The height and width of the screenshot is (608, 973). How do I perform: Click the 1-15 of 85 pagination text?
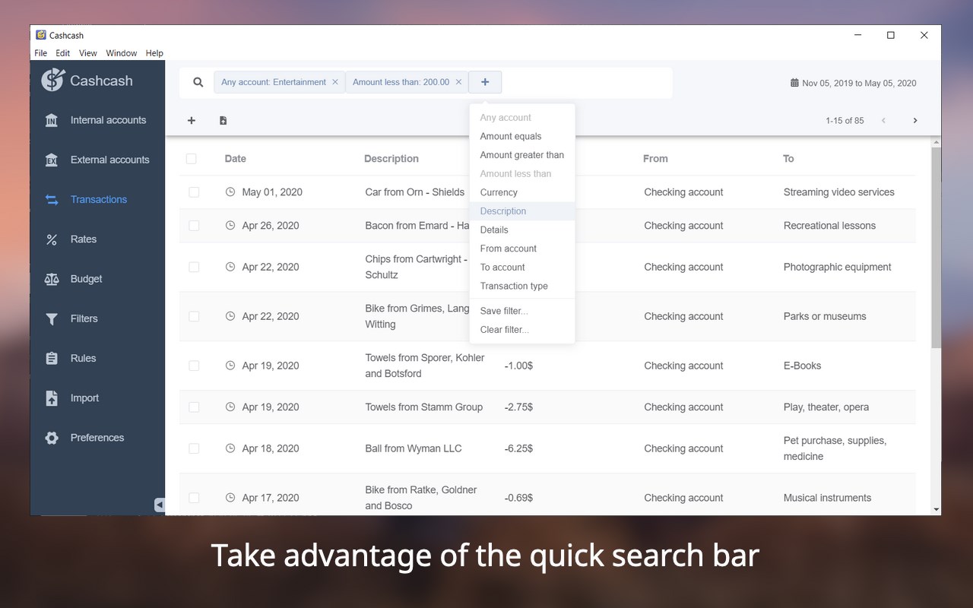point(845,121)
